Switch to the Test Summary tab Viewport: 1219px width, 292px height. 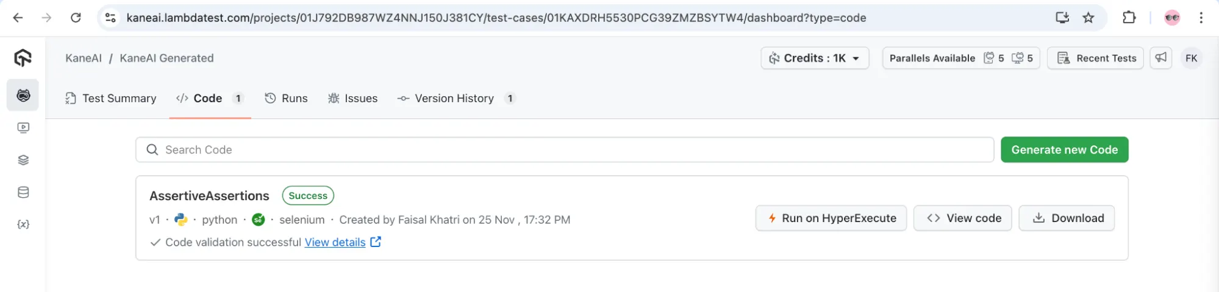pos(111,99)
